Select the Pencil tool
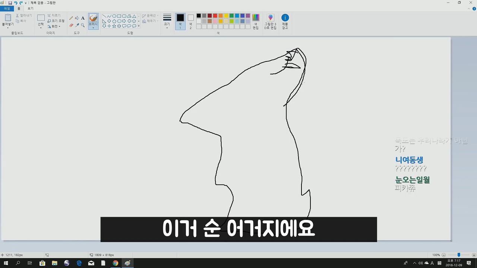477x268 pixels. (71, 18)
